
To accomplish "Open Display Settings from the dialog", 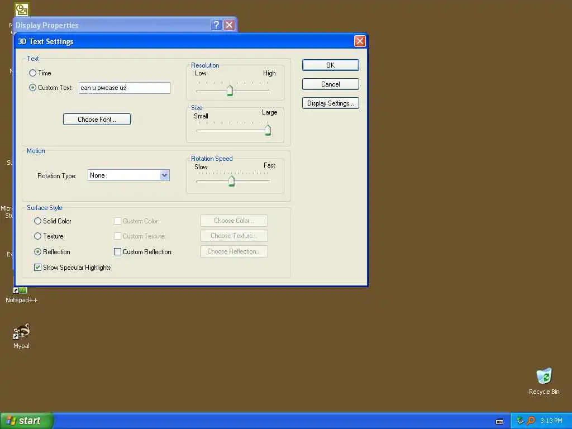I will click(x=331, y=103).
